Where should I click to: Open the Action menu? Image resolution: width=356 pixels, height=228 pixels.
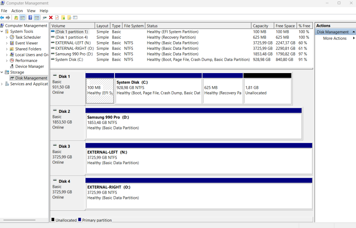click(17, 11)
